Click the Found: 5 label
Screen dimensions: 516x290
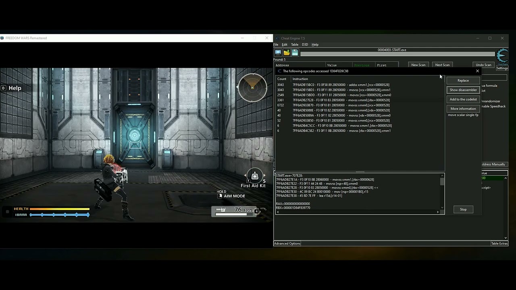[x=279, y=60]
